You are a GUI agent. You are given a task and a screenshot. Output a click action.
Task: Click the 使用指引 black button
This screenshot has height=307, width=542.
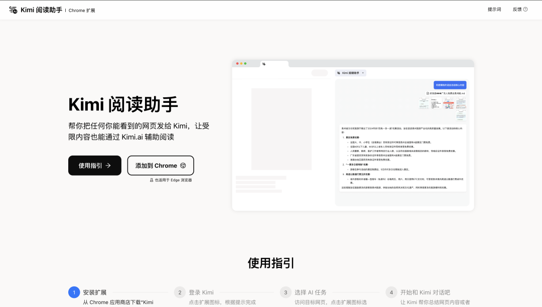[x=95, y=166]
